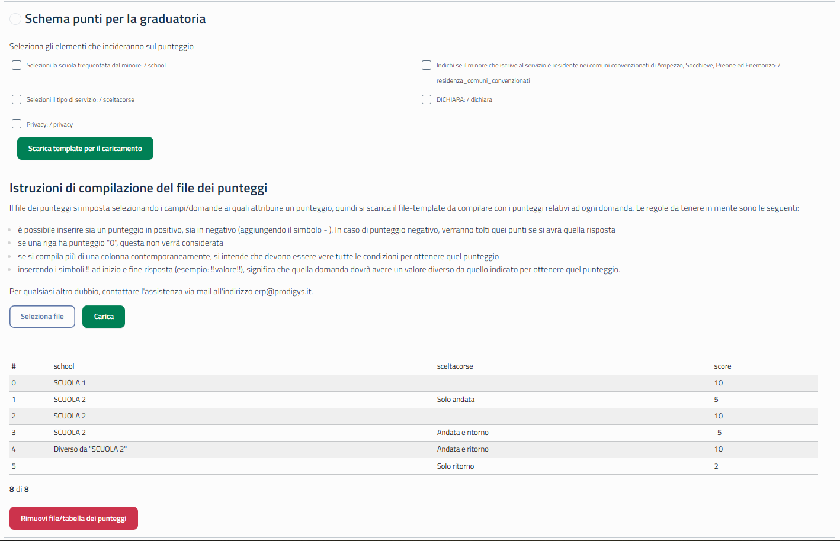The width and height of the screenshot is (840, 541).
Task: Click the school column header
Action: click(x=64, y=366)
